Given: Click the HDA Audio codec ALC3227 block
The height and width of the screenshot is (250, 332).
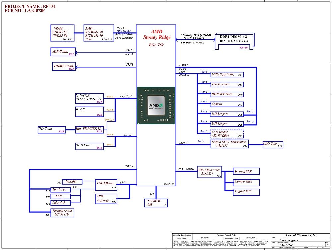Looking at the screenshot, I should (x=209, y=172).
